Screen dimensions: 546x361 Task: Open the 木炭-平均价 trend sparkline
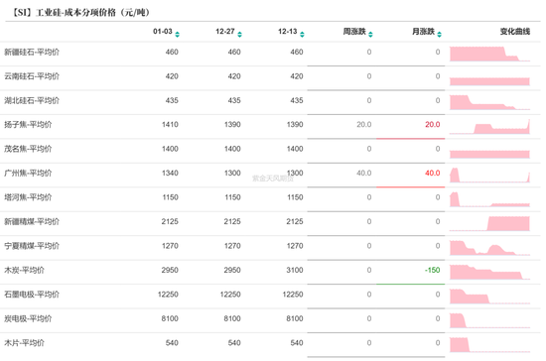[x=489, y=273]
